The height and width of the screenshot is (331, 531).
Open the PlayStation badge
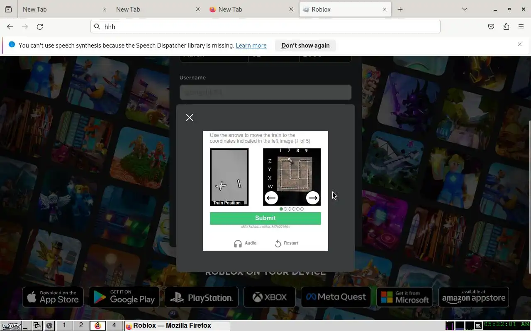tap(202, 297)
